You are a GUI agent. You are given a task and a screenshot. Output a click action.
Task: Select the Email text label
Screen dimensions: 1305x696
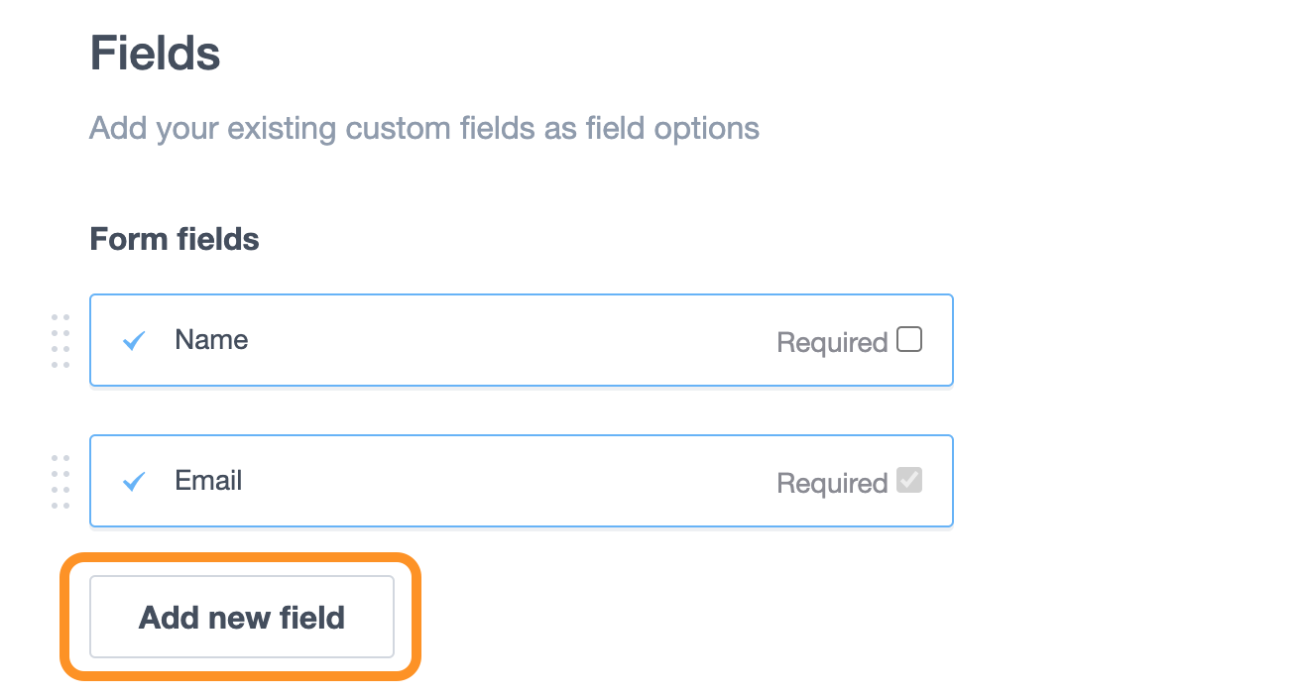(x=208, y=481)
